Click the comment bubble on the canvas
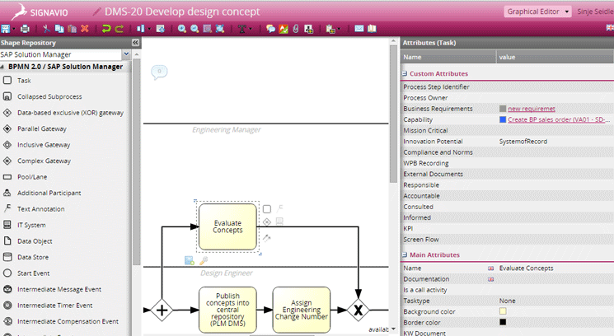The image size is (614, 336). coord(159,72)
